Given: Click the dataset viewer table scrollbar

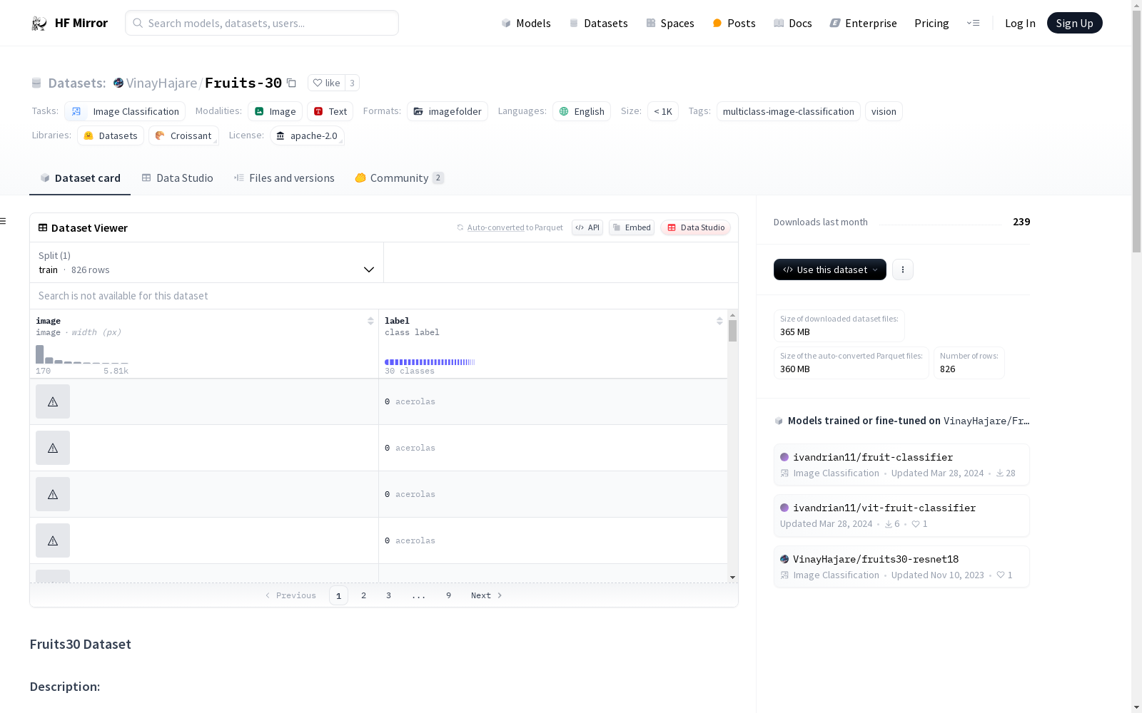Looking at the screenshot, I should [x=732, y=332].
